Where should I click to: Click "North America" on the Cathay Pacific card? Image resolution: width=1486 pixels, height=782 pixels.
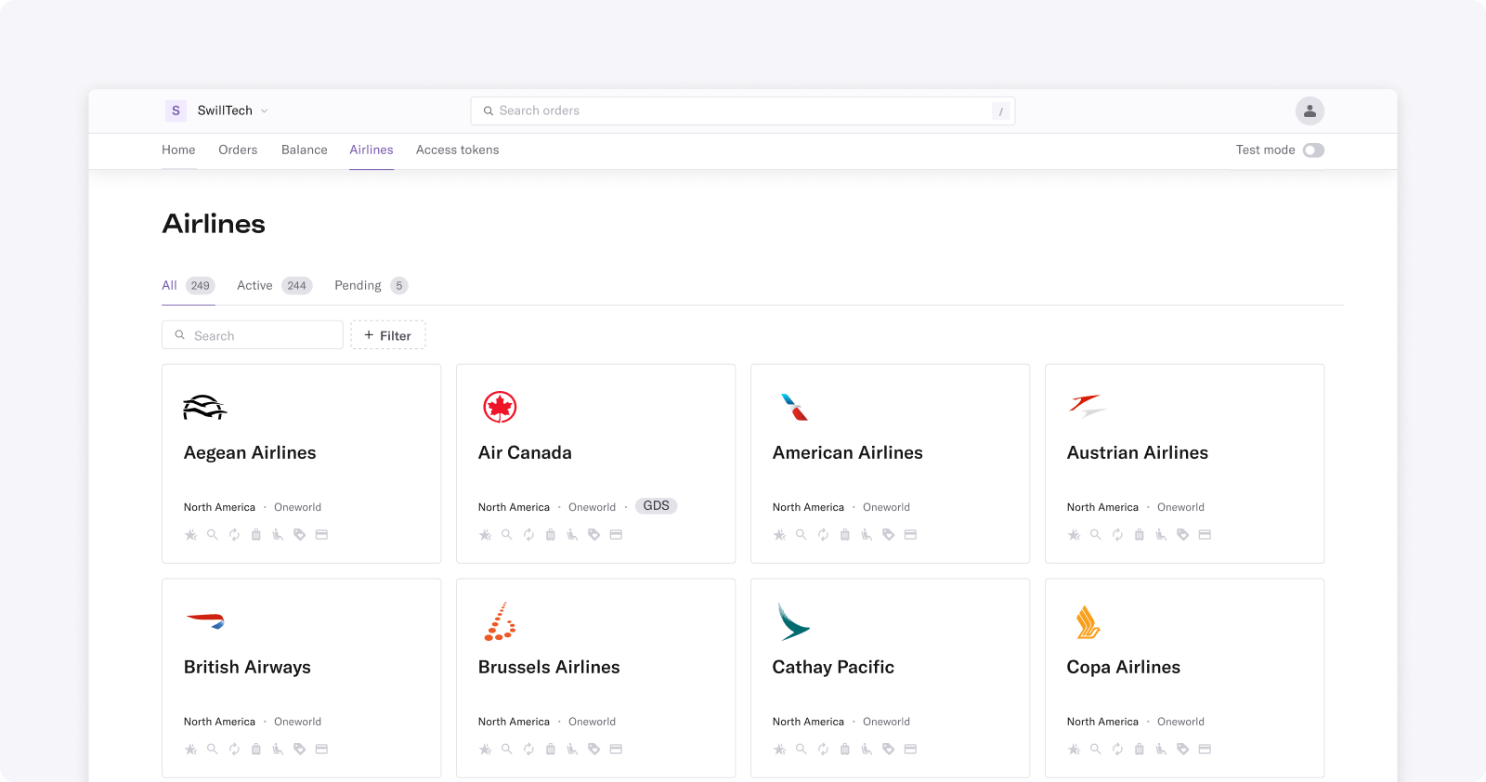pos(808,722)
